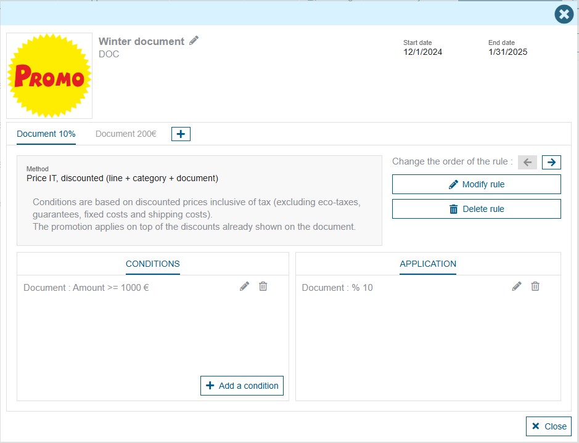Viewport: 579px width, 443px height.
Task: Click the Close button at bottom right
Action: 548,426
